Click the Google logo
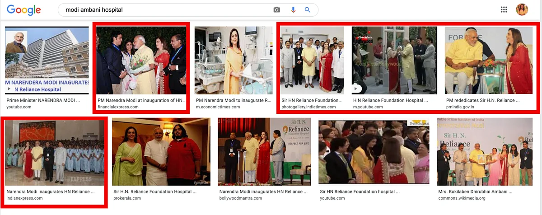This screenshot has width=542, height=215. pos(24,10)
